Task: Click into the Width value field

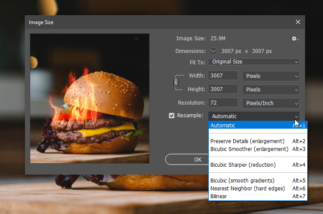Action: click(x=223, y=75)
